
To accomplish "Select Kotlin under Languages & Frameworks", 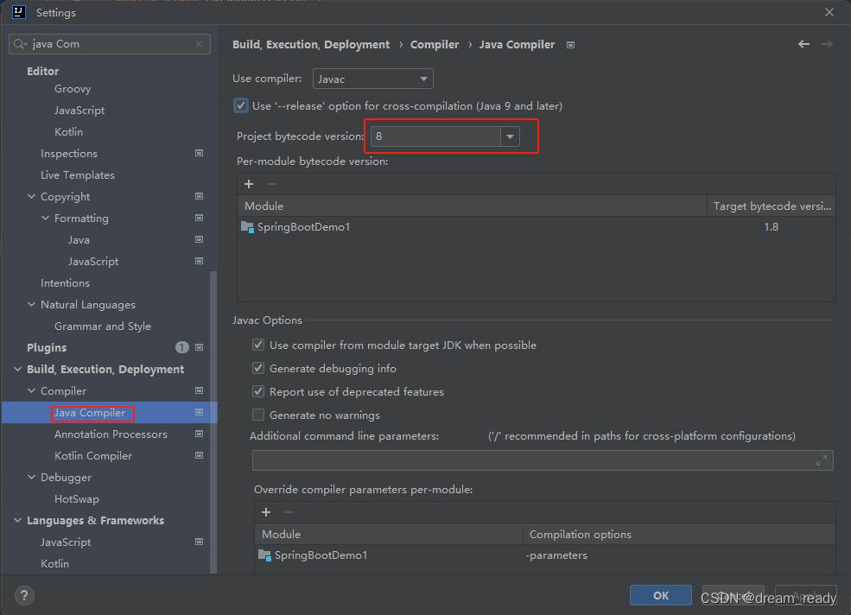I will coord(54,564).
